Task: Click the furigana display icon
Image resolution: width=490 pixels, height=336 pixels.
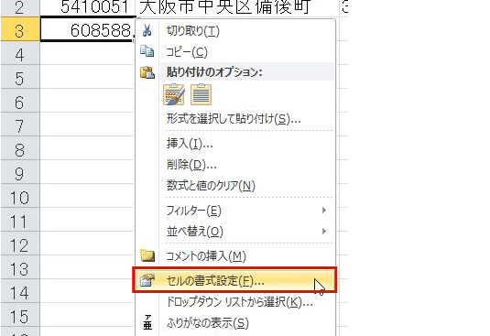Action: click(147, 322)
